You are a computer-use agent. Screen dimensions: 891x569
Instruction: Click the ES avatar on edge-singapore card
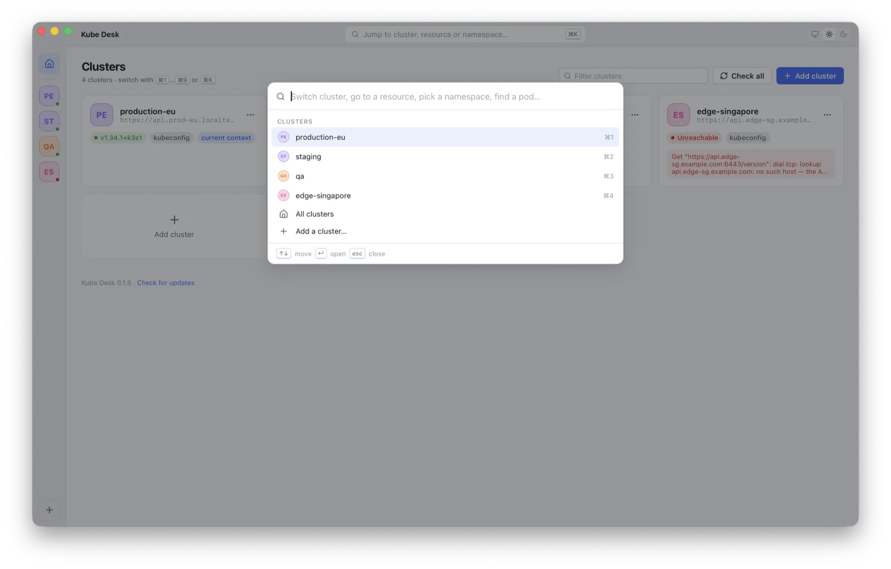678,115
